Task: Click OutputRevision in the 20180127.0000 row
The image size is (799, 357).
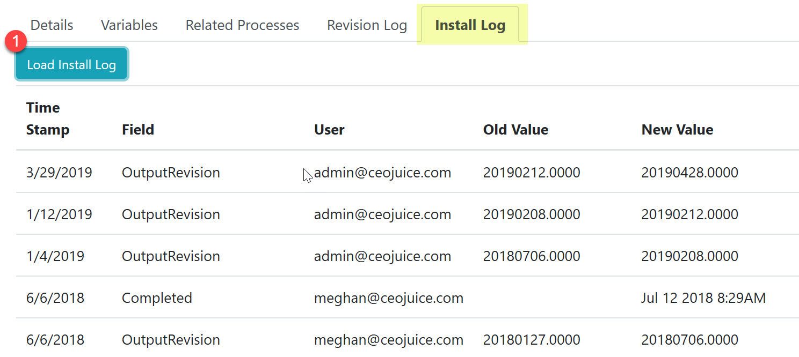Action: pyautogui.click(x=171, y=340)
